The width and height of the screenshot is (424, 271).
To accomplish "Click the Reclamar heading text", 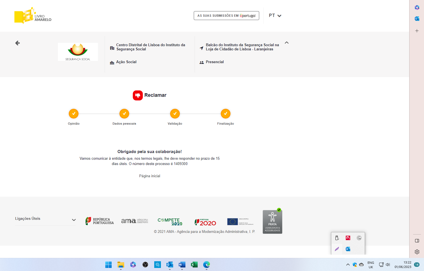I will point(155,95).
